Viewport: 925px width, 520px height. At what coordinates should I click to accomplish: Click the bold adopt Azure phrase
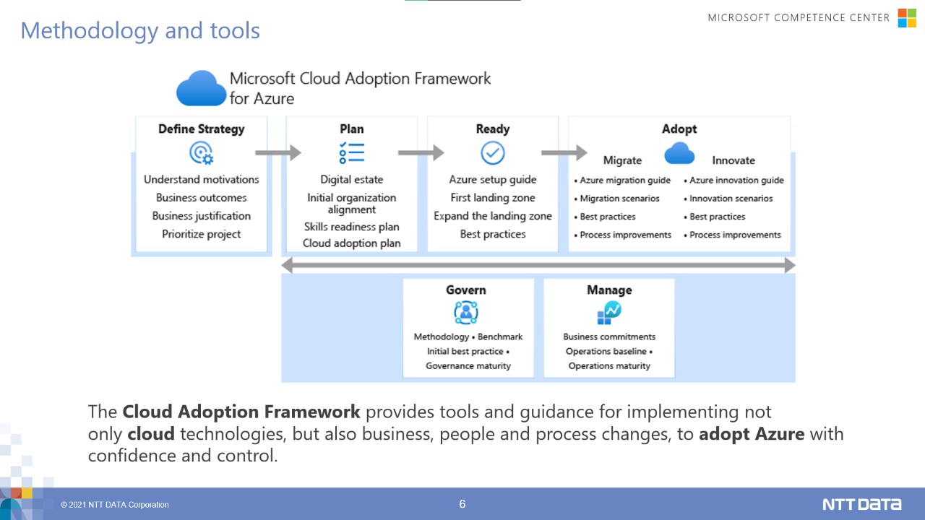(x=752, y=435)
